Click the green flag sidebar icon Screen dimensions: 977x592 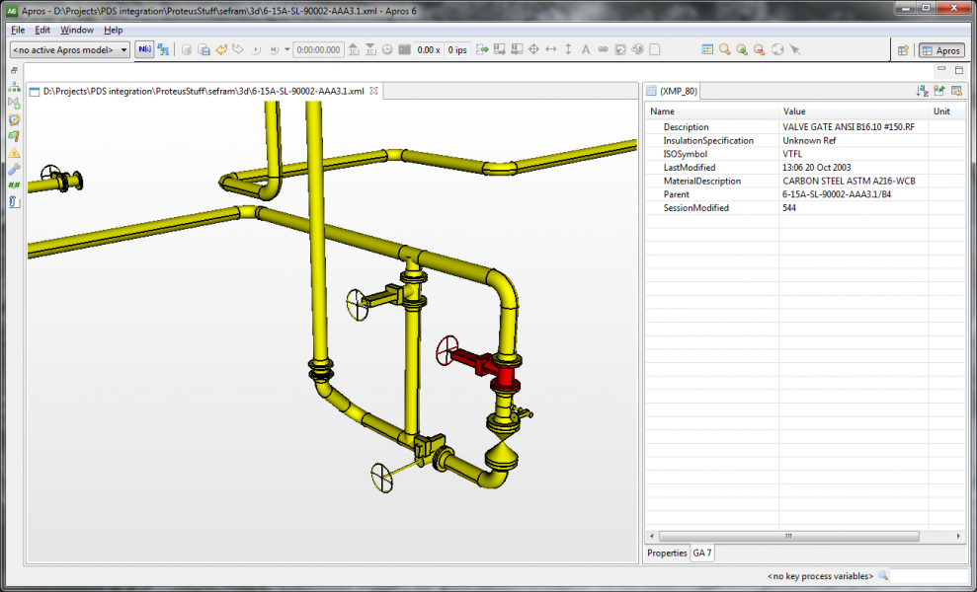tap(14, 136)
